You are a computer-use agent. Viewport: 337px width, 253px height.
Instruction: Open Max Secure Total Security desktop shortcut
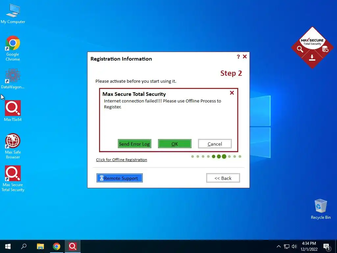pyautogui.click(x=13, y=179)
